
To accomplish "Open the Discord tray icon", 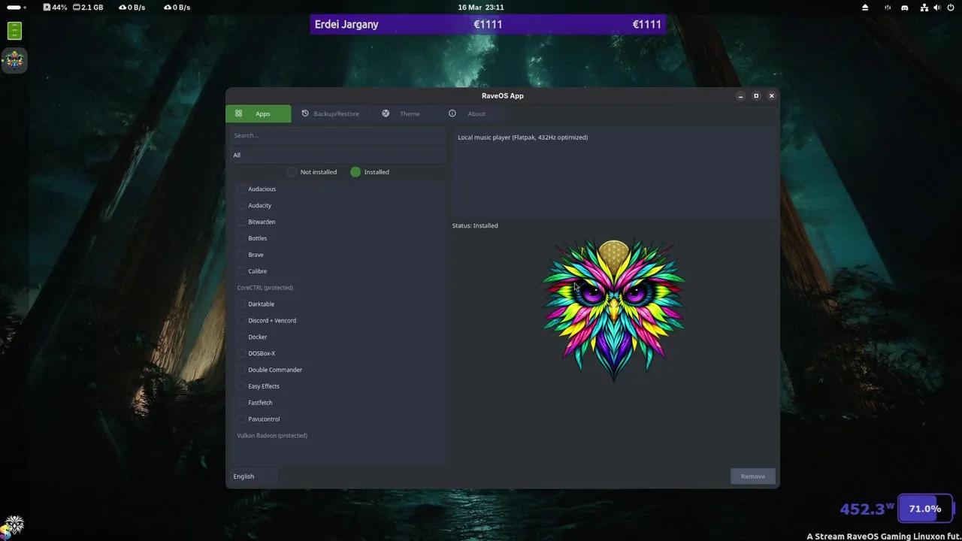I will 905,8.
